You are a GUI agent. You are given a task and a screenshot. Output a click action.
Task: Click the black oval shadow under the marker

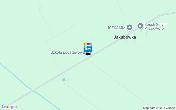pos(88,54)
